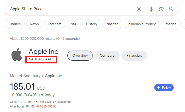Switch to Images results
The height and width of the screenshot is (112, 185).
click(x=170, y=24)
